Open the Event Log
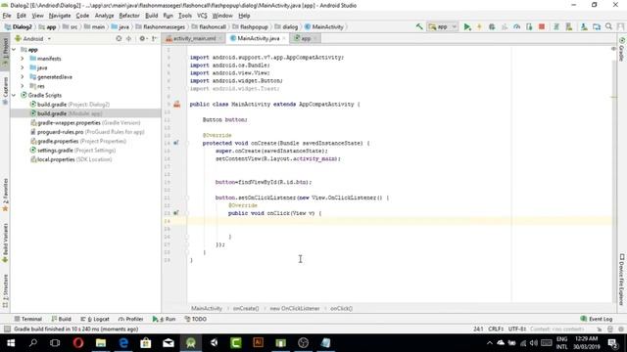The image size is (627, 352). 597,320
